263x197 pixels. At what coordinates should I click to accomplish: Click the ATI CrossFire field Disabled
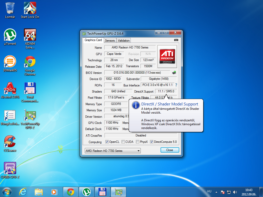click(x=141, y=135)
